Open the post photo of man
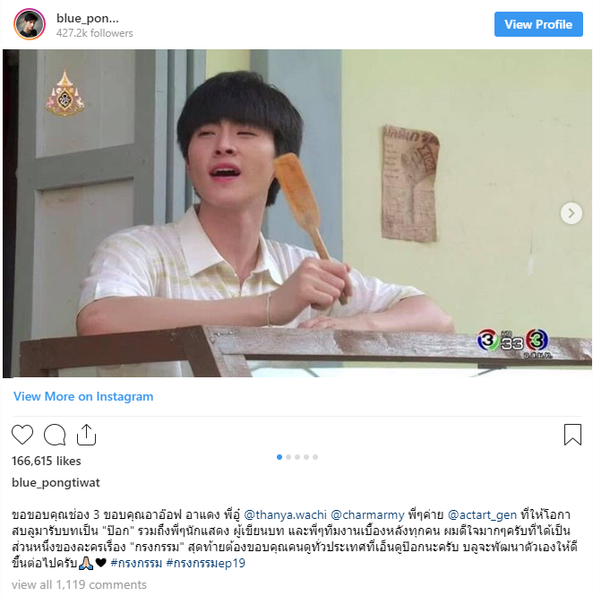593x596 pixels. [x=297, y=213]
